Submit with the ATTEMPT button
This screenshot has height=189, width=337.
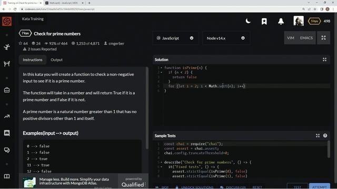(x=320, y=186)
